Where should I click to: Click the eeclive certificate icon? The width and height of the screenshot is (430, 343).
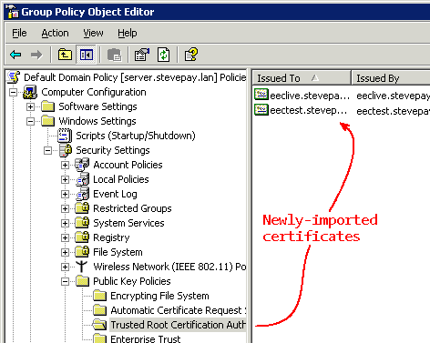coord(261,95)
